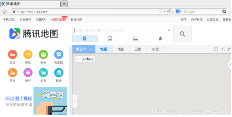
Task: Switch to the 地图 map view tab
Action: click(x=104, y=49)
